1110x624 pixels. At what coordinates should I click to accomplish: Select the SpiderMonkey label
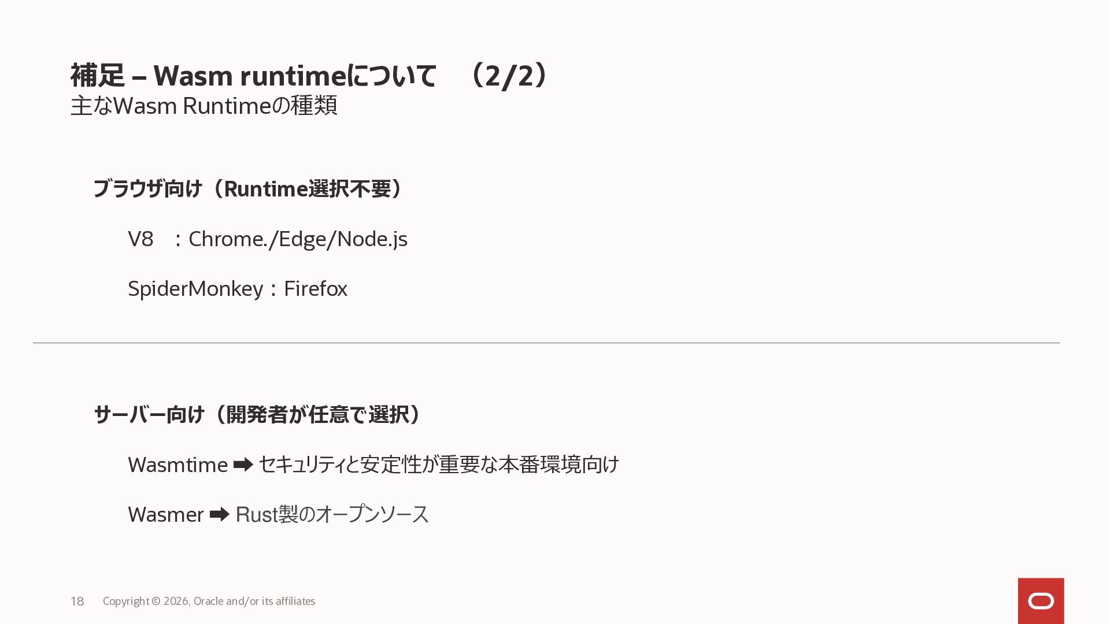195,289
